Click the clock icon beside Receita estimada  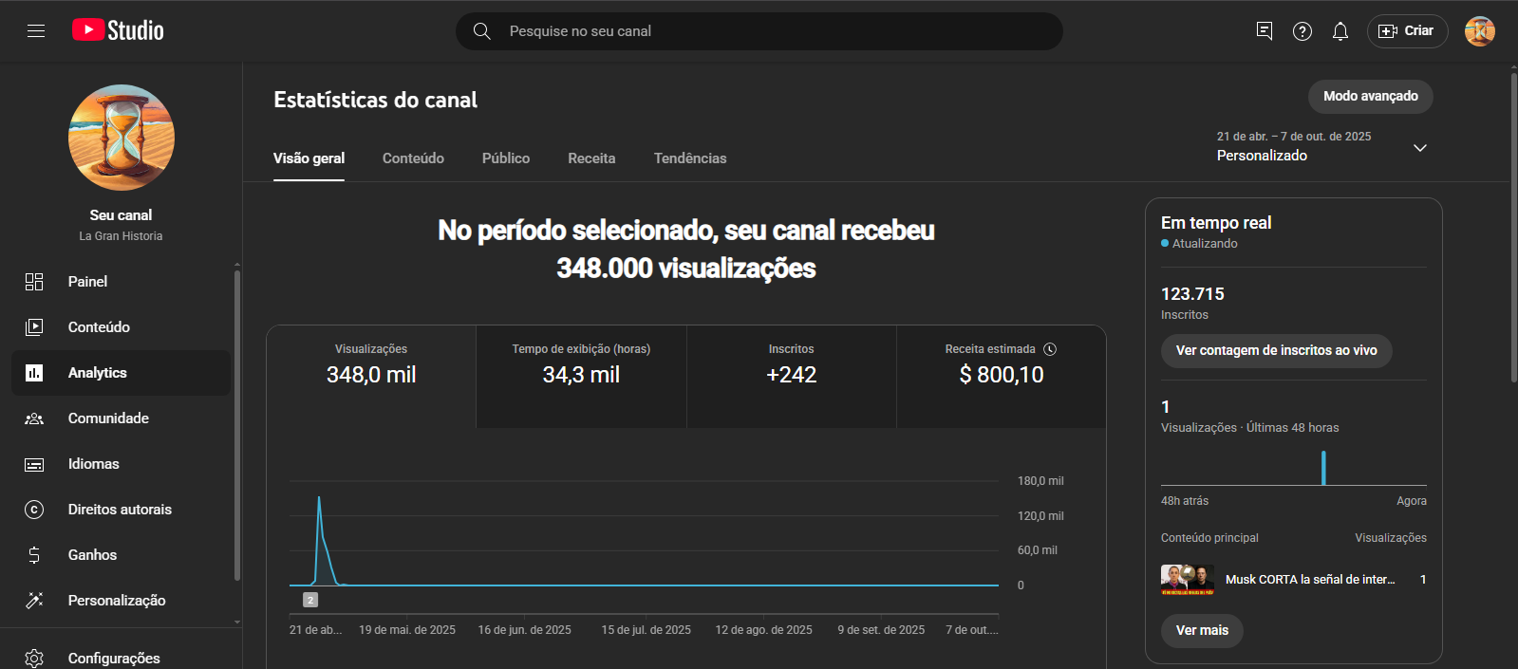[x=1050, y=349]
